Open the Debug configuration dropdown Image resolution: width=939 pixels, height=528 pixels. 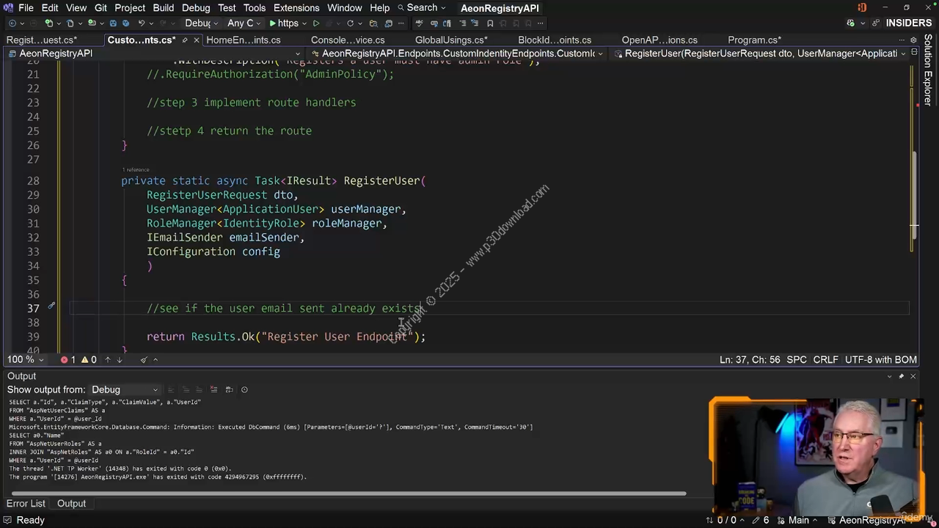click(x=202, y=23)
